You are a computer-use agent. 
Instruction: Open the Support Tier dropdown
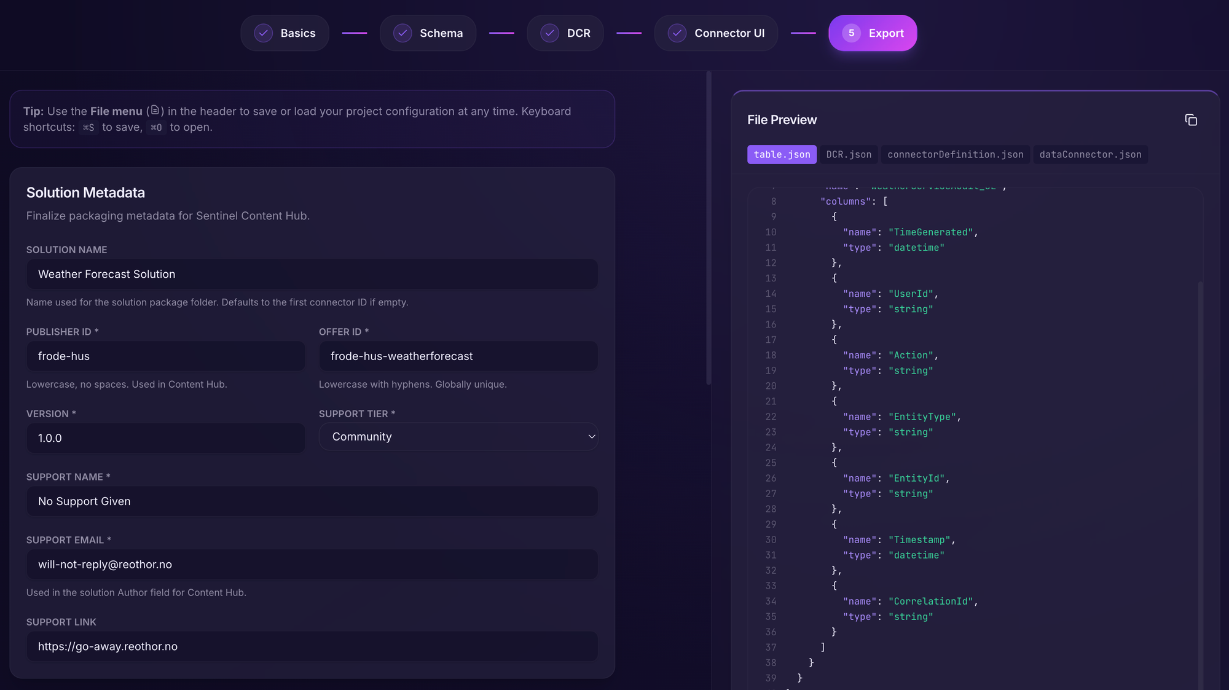458,437
